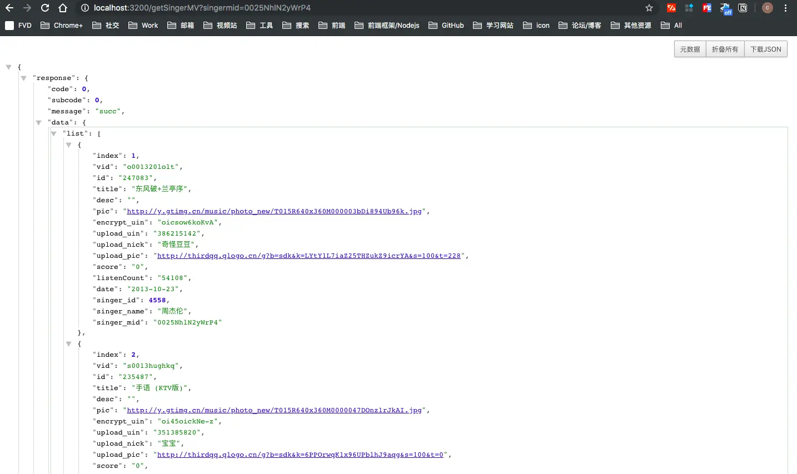Collapse the root JSON object

pos(8,67)
